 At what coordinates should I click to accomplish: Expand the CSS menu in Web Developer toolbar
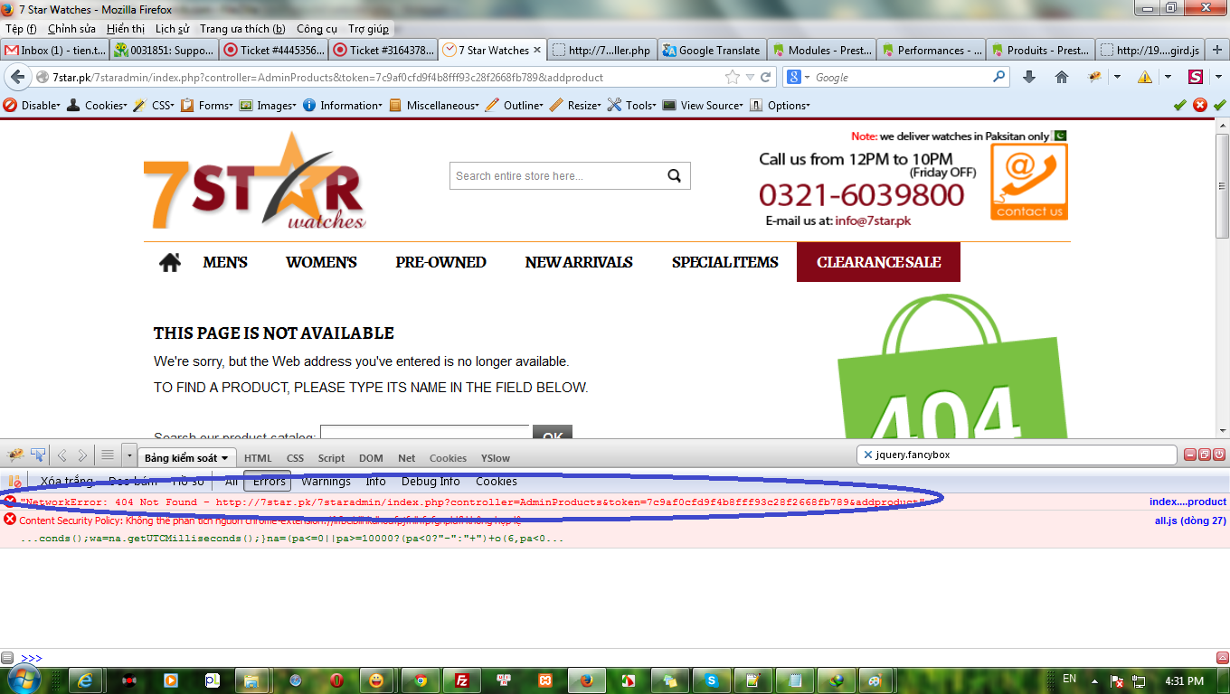point(155,106)
